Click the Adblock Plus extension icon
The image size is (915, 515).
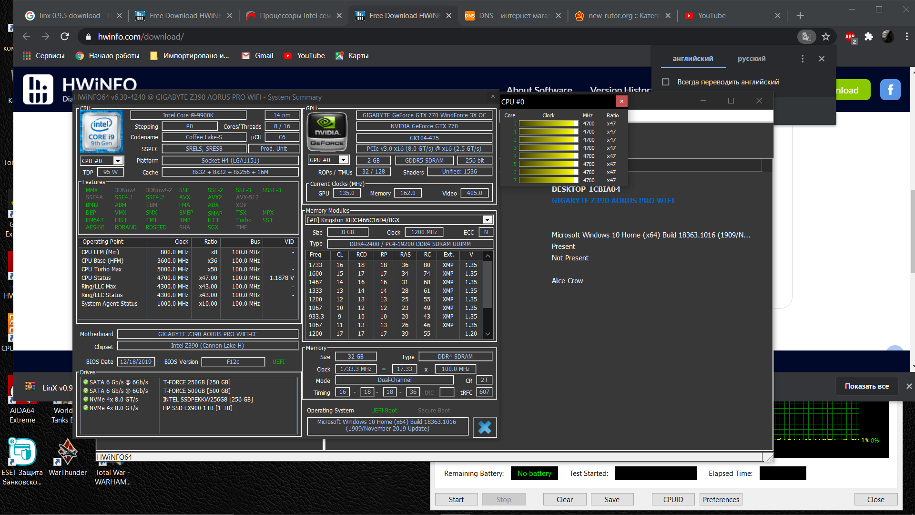click(x=850, y=37)
